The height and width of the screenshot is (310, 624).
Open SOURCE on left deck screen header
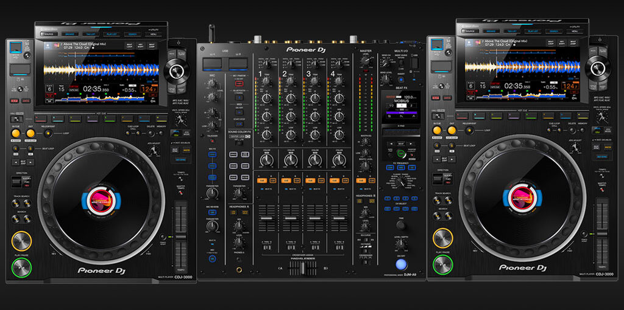click(x=49, y=35)
